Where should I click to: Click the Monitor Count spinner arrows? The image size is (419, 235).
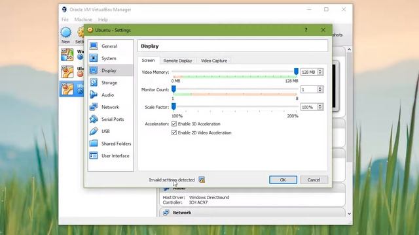point(320,89)
